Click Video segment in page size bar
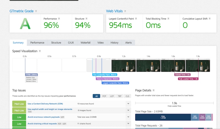 [x=163, y=117]
